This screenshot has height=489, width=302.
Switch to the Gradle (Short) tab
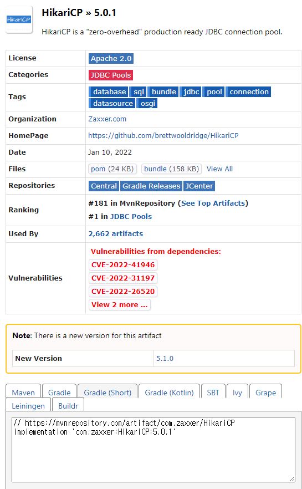point(108,393)
